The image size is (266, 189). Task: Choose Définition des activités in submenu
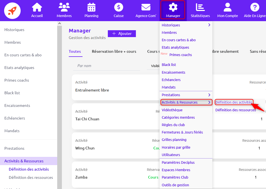[234, 102]
